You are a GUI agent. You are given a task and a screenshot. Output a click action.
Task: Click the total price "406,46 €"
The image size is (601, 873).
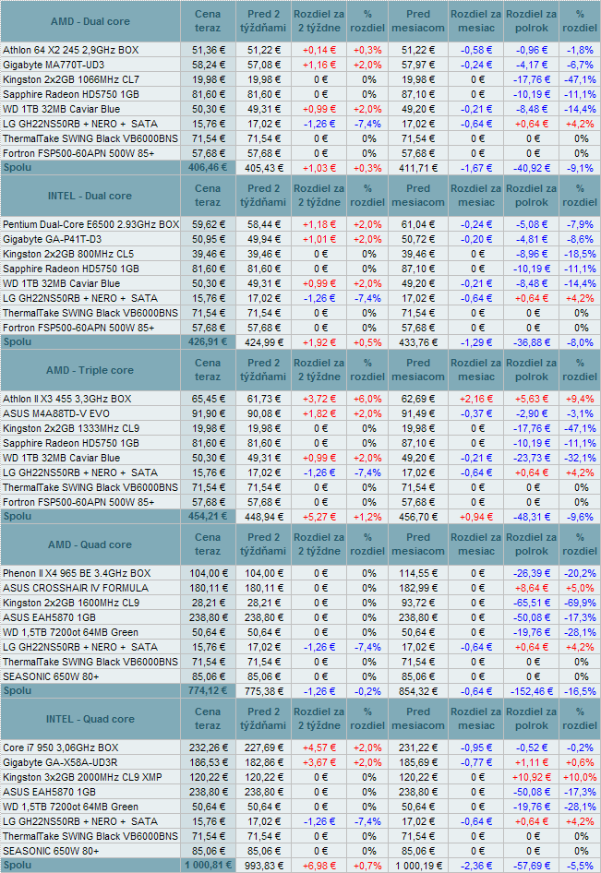[207, 167]
